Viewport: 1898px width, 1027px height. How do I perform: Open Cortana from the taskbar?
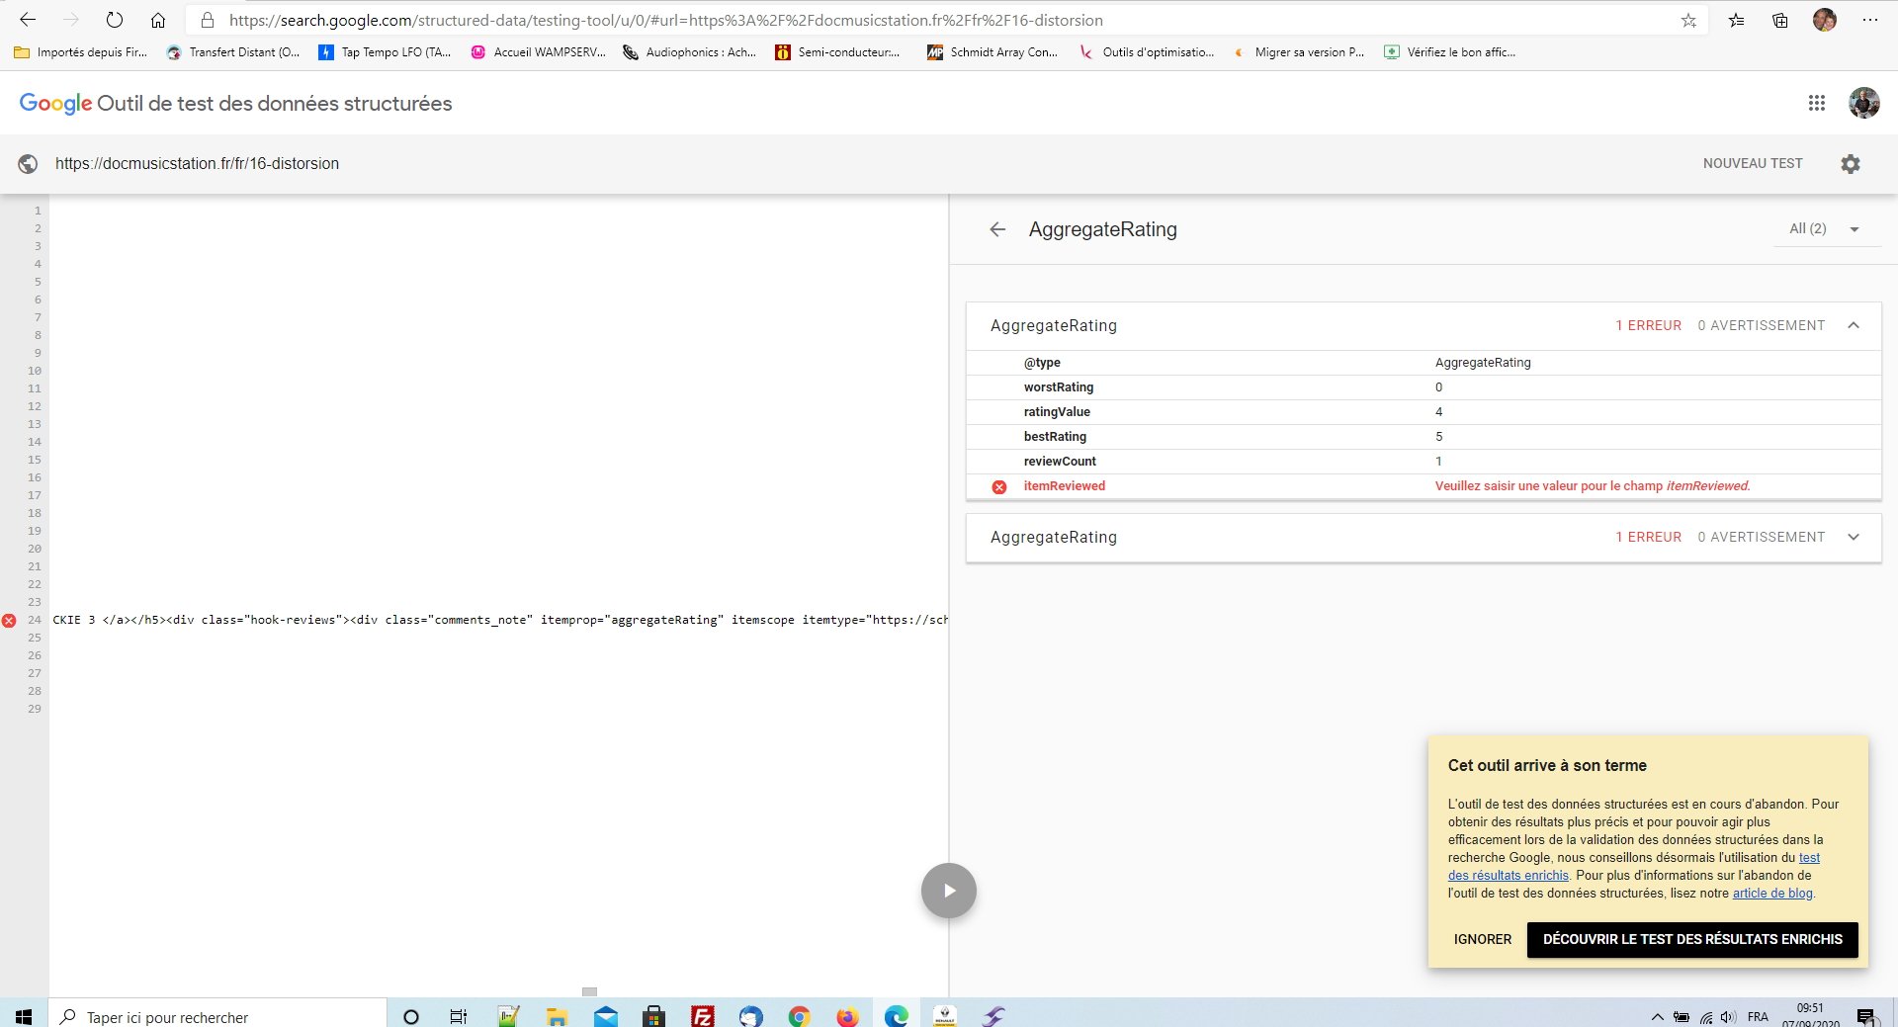(412, 1016)
